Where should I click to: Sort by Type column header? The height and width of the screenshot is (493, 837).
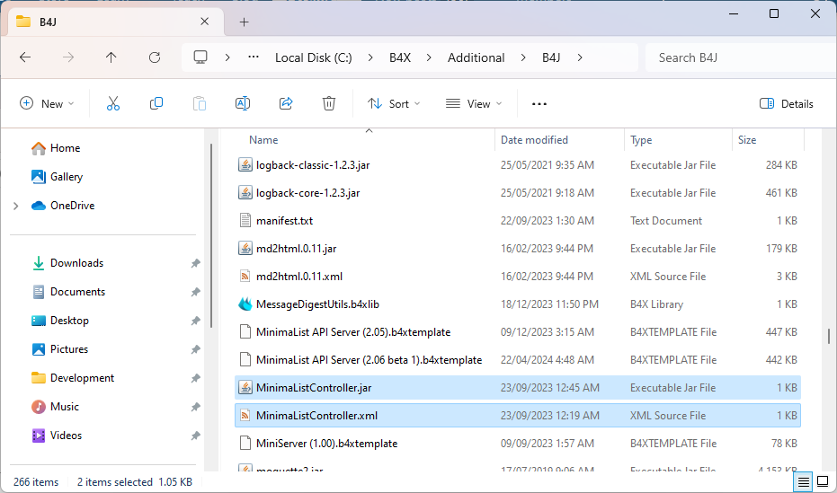(641, 140)
